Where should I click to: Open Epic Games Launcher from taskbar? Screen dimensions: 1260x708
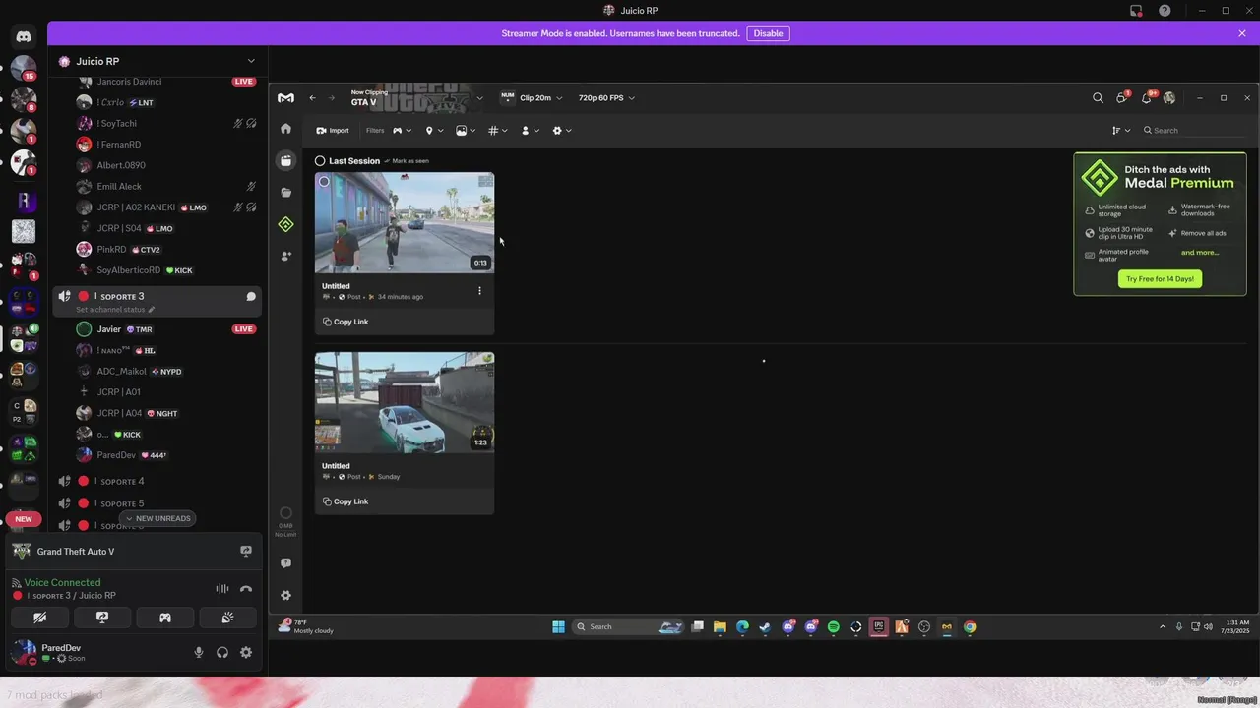click(879, 627)
